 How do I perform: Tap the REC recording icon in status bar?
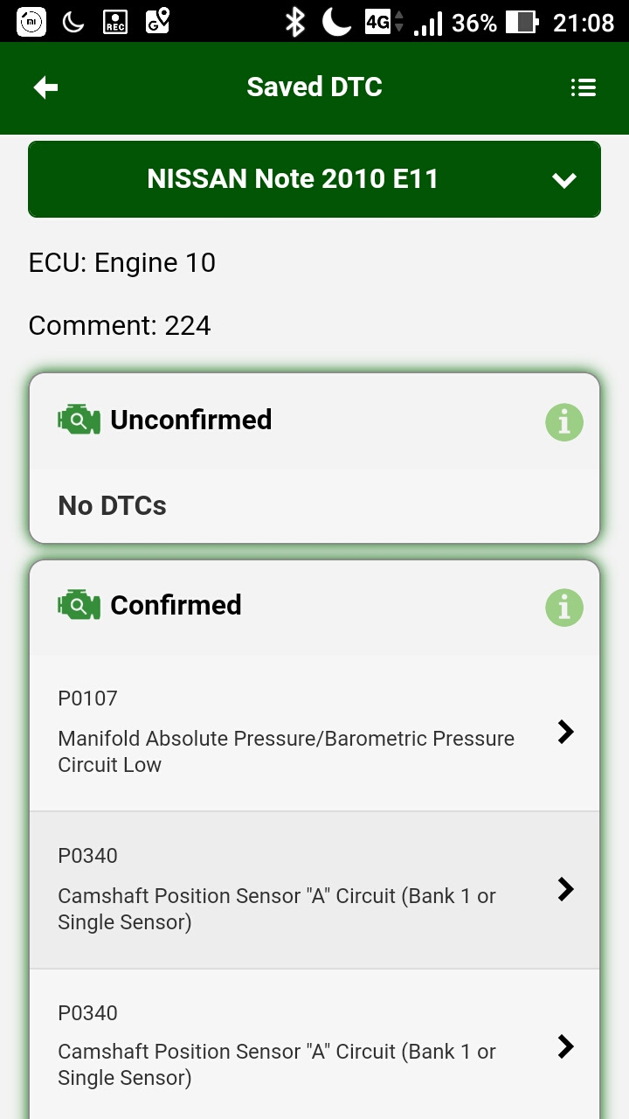tap(114, 22)
